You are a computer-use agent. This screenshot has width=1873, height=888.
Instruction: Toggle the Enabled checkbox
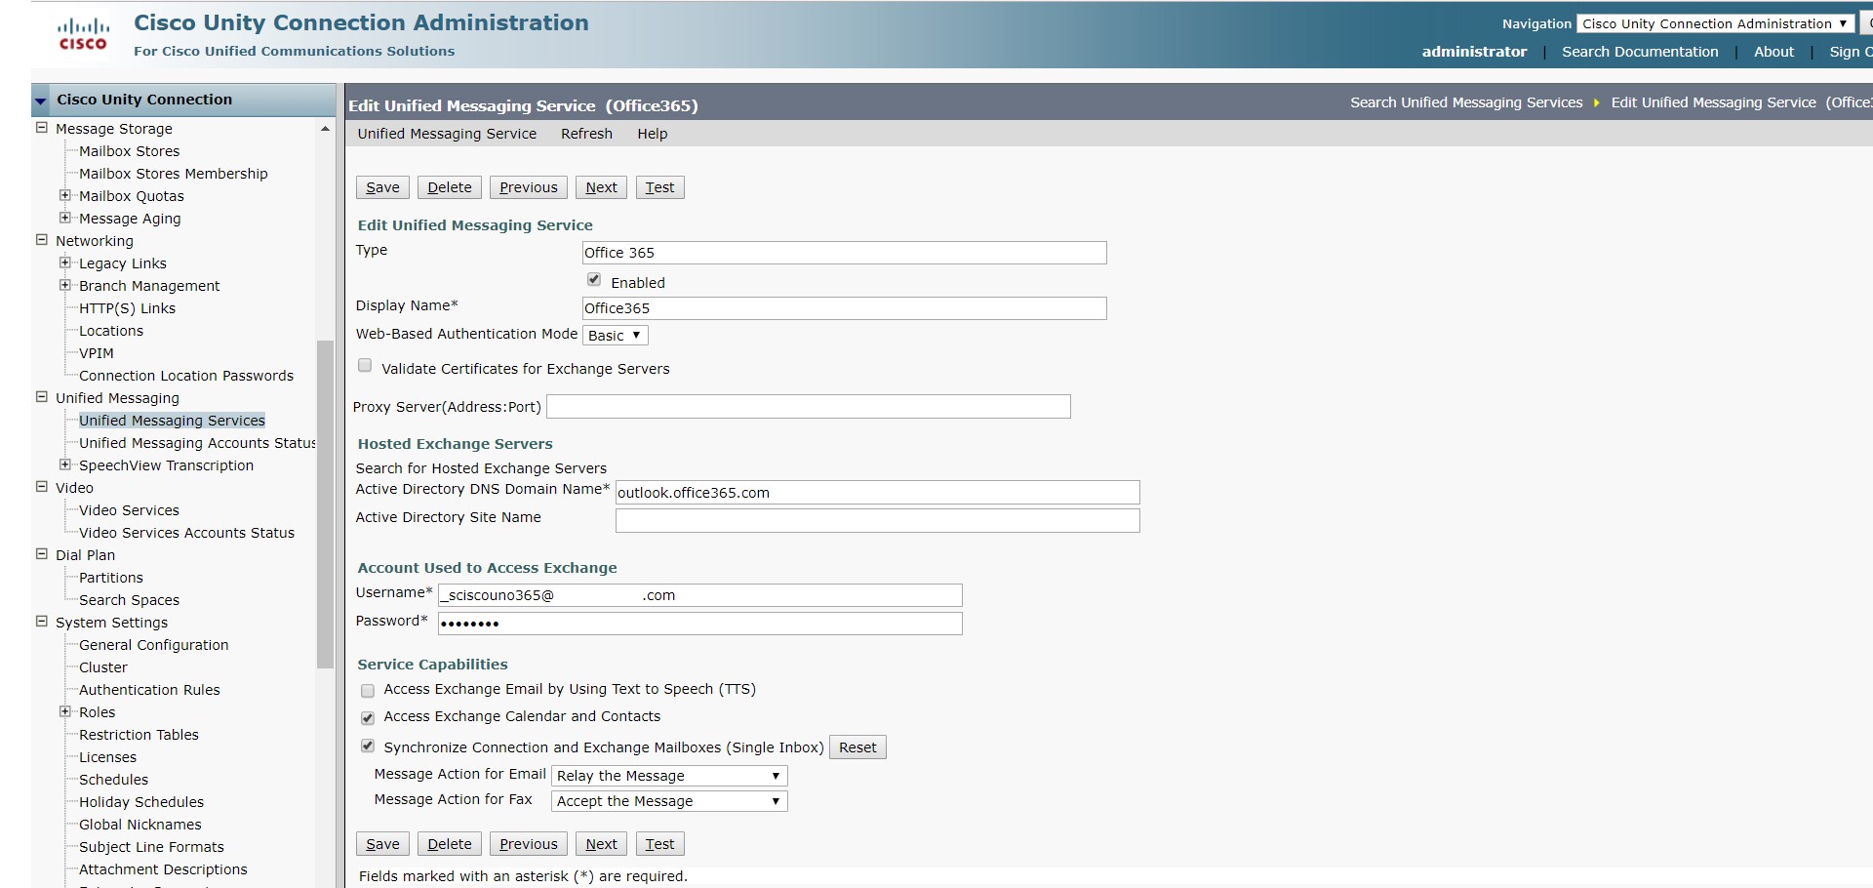click(x=594, y=280)
